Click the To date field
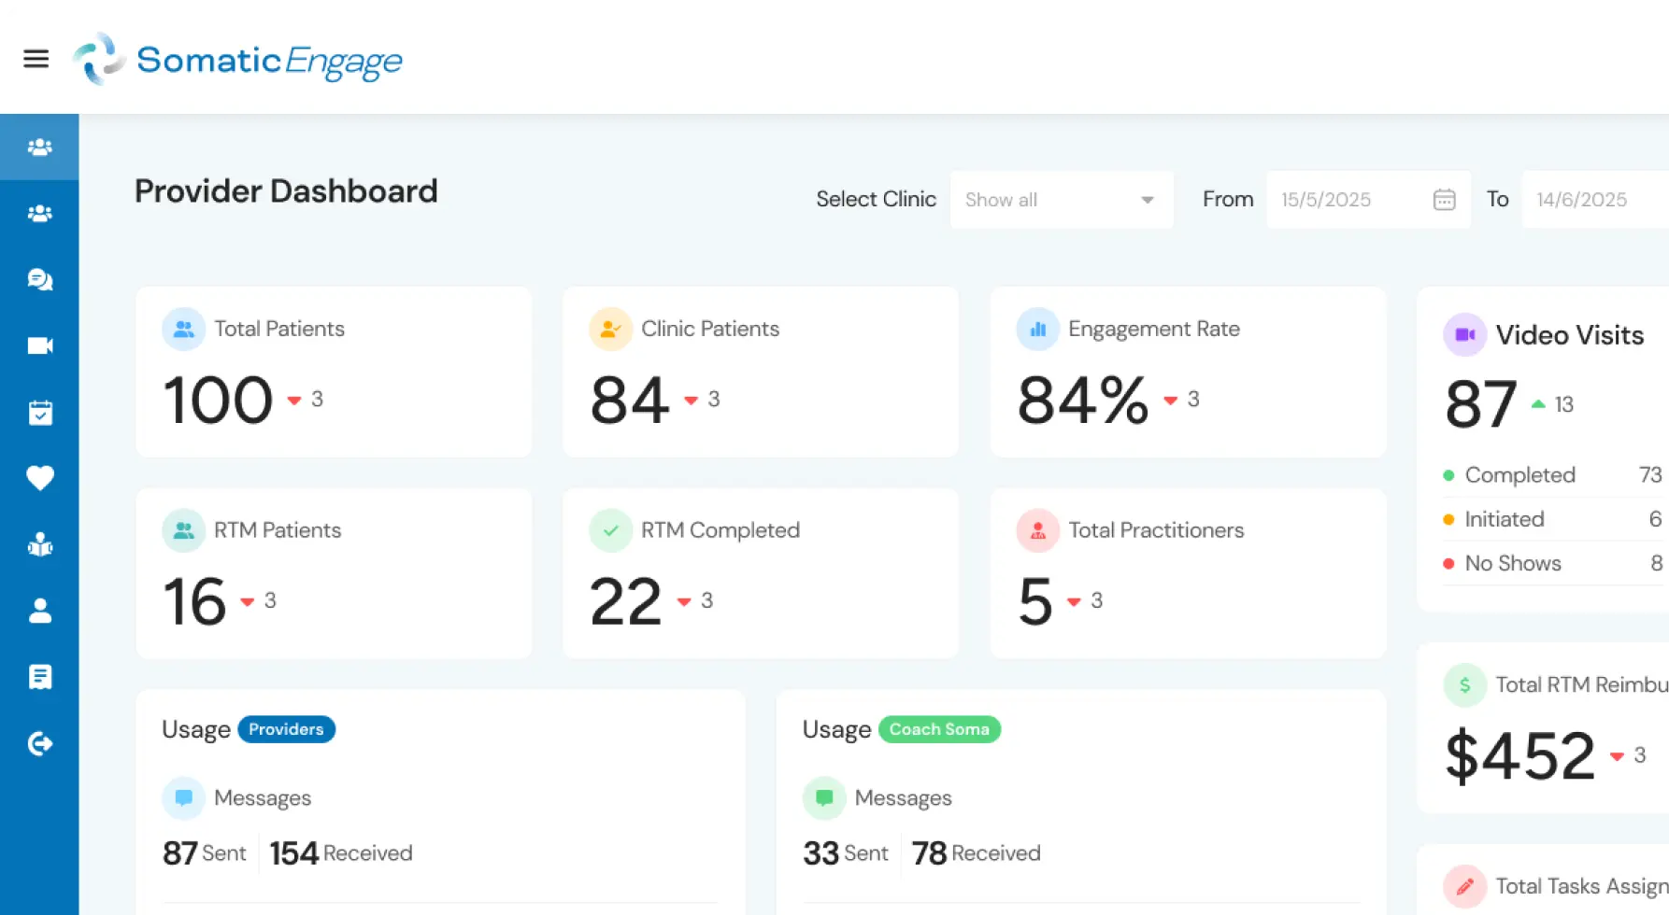Viewport: 1669px width, 915px height. pyautogui.click(x=1593, y=200)
